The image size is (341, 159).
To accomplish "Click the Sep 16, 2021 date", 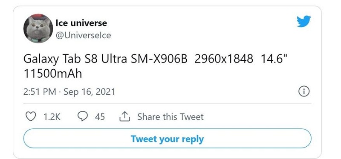I will click(x=90, y=92).
